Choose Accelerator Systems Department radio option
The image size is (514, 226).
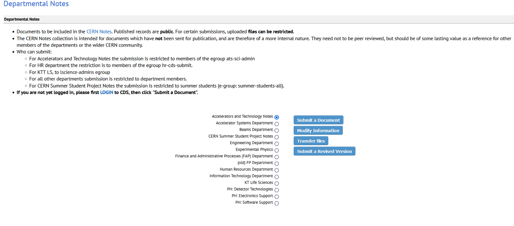click(277, 124)
